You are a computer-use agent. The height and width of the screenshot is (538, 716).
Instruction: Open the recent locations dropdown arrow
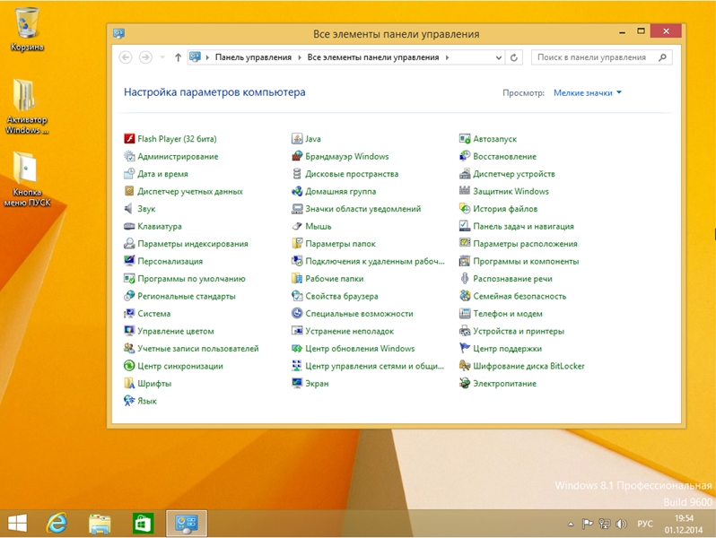[162, 57]
